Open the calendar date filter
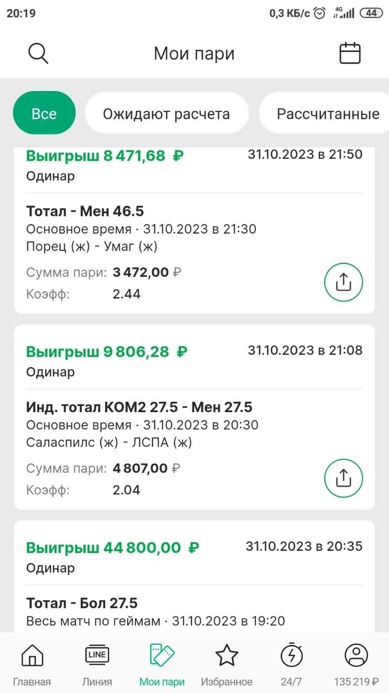 350,53
